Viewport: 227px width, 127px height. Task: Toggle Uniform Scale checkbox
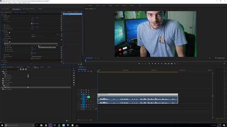[x=32, y=23]
